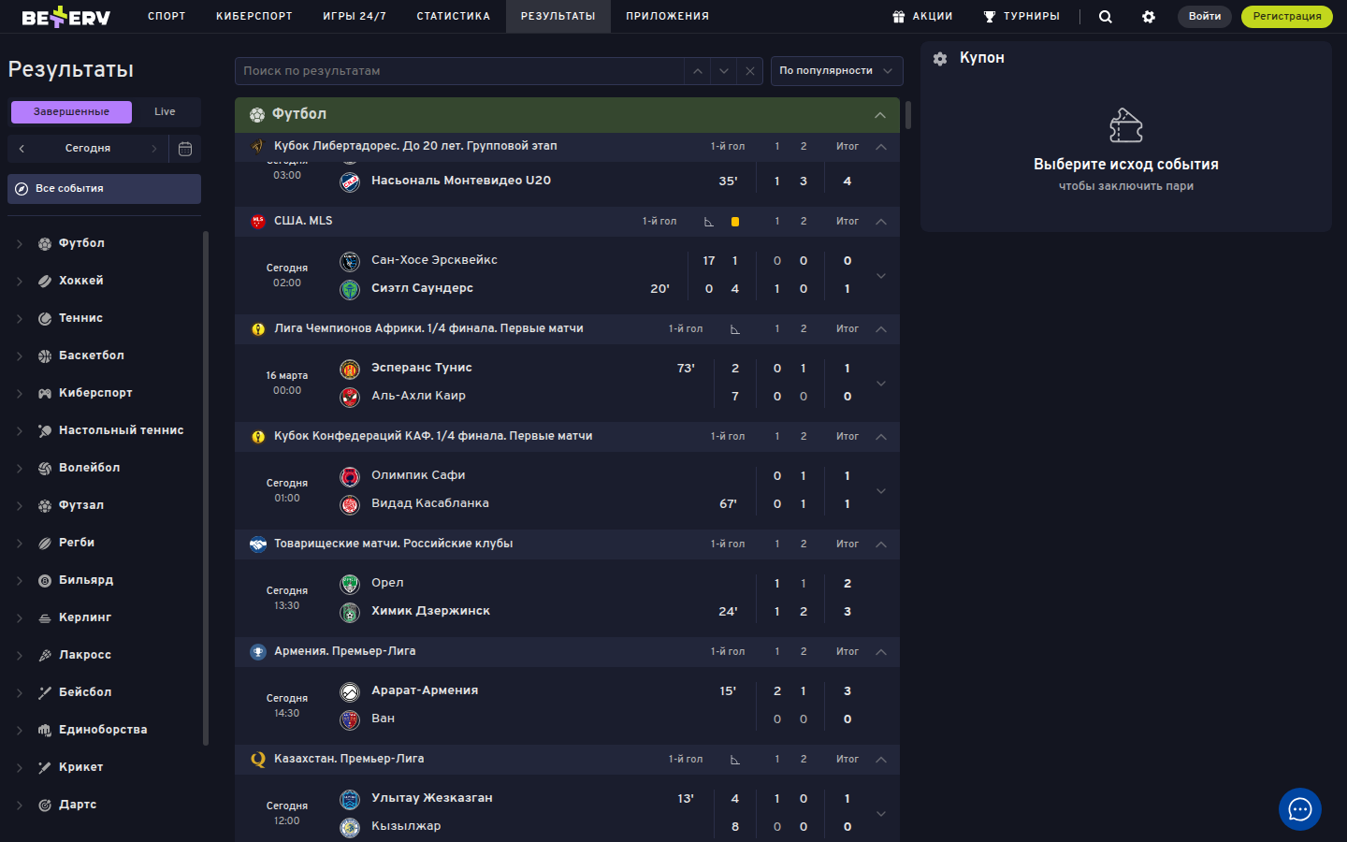Screen dimensions: 1347x842
Task: Open the Статистика top menu item
Action: 453,16
